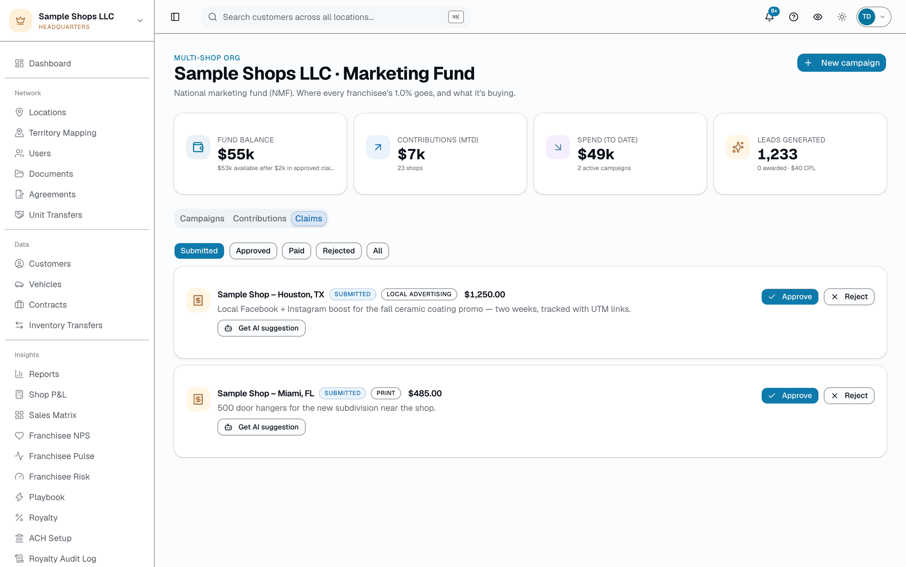Switch to the Campaigns tab
This screenshot has width=906, height=567.
coord(202,219)
